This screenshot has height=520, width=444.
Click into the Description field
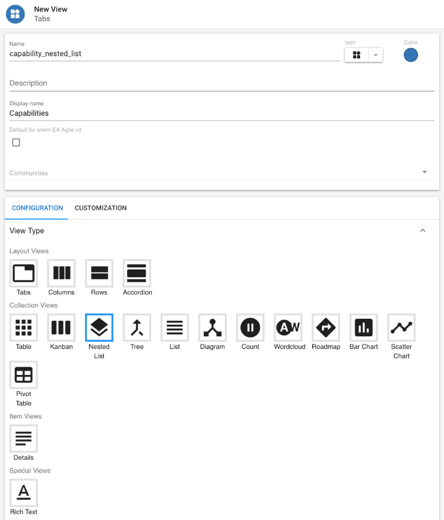click(222, 83)
